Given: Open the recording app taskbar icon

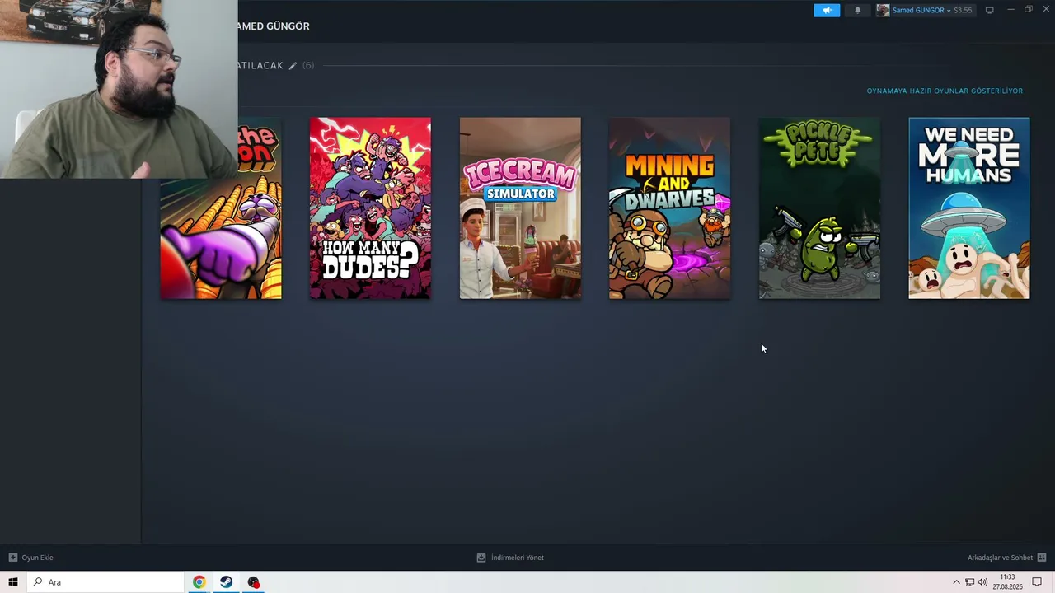Looking at the screenshot, I should click(253, 582).
